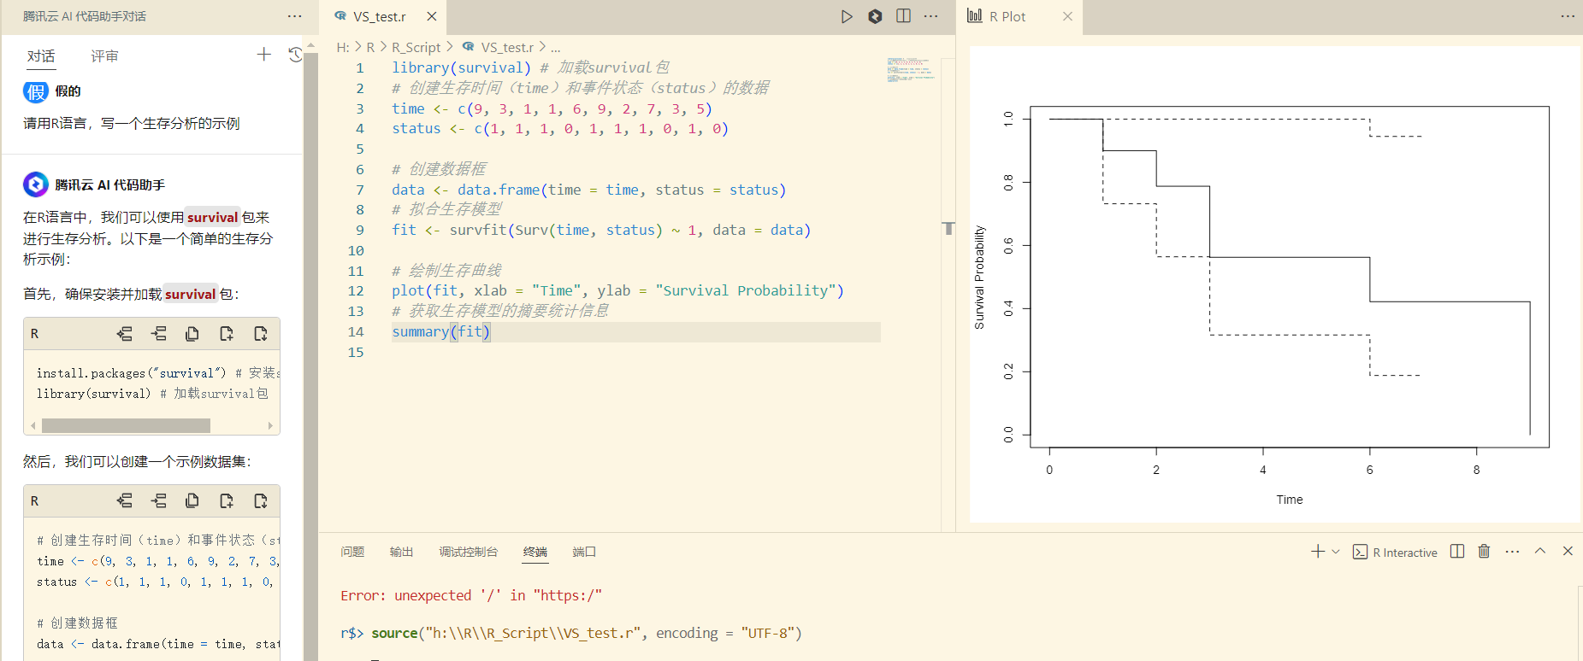Create a new terminal with the plus icon
This screenshot has height=661, width=1583.
[1318, 552]
